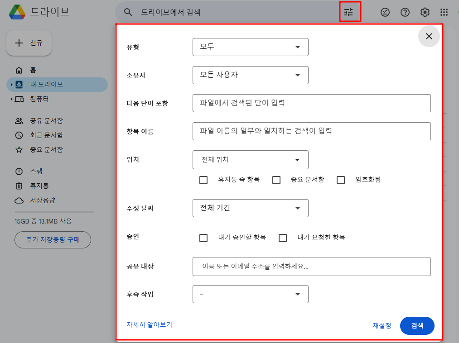Enable 내가 승인할 항목 under 승인

click(203, 237)
